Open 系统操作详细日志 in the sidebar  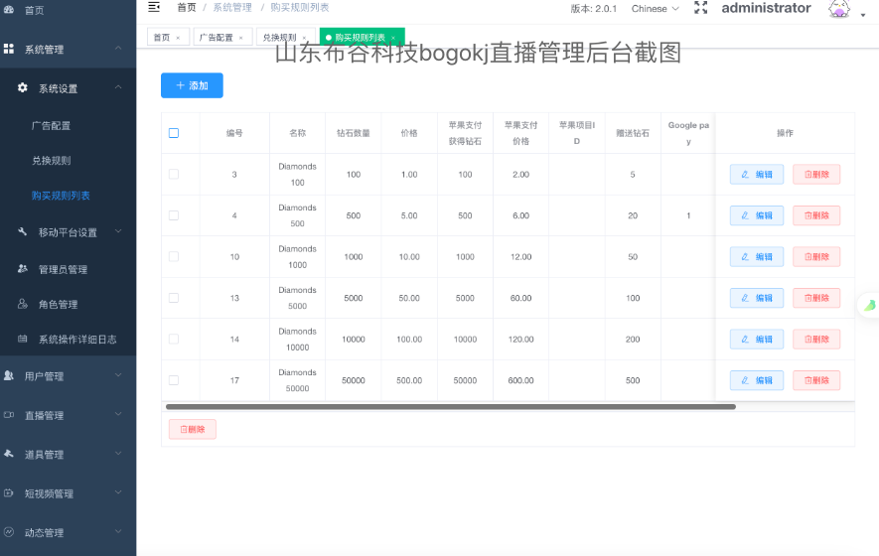tap(76, 339)
